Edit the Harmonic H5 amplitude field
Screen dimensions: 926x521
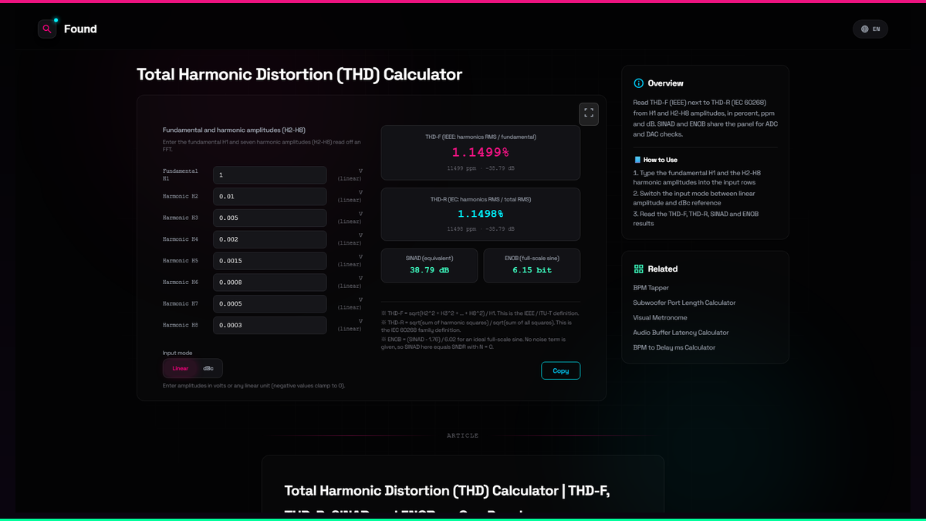click(x=270, y=261)
